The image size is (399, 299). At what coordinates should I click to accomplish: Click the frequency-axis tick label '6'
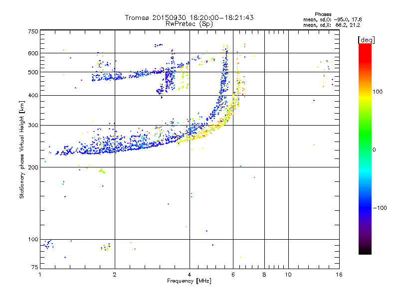pyautogui.click(x=233, y=275)
